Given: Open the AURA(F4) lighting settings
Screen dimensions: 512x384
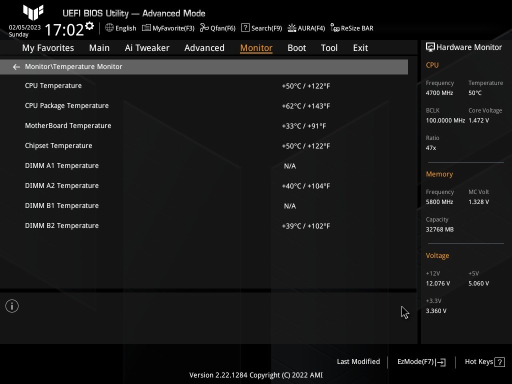Looking at the screenshot, I should [306, 28].
